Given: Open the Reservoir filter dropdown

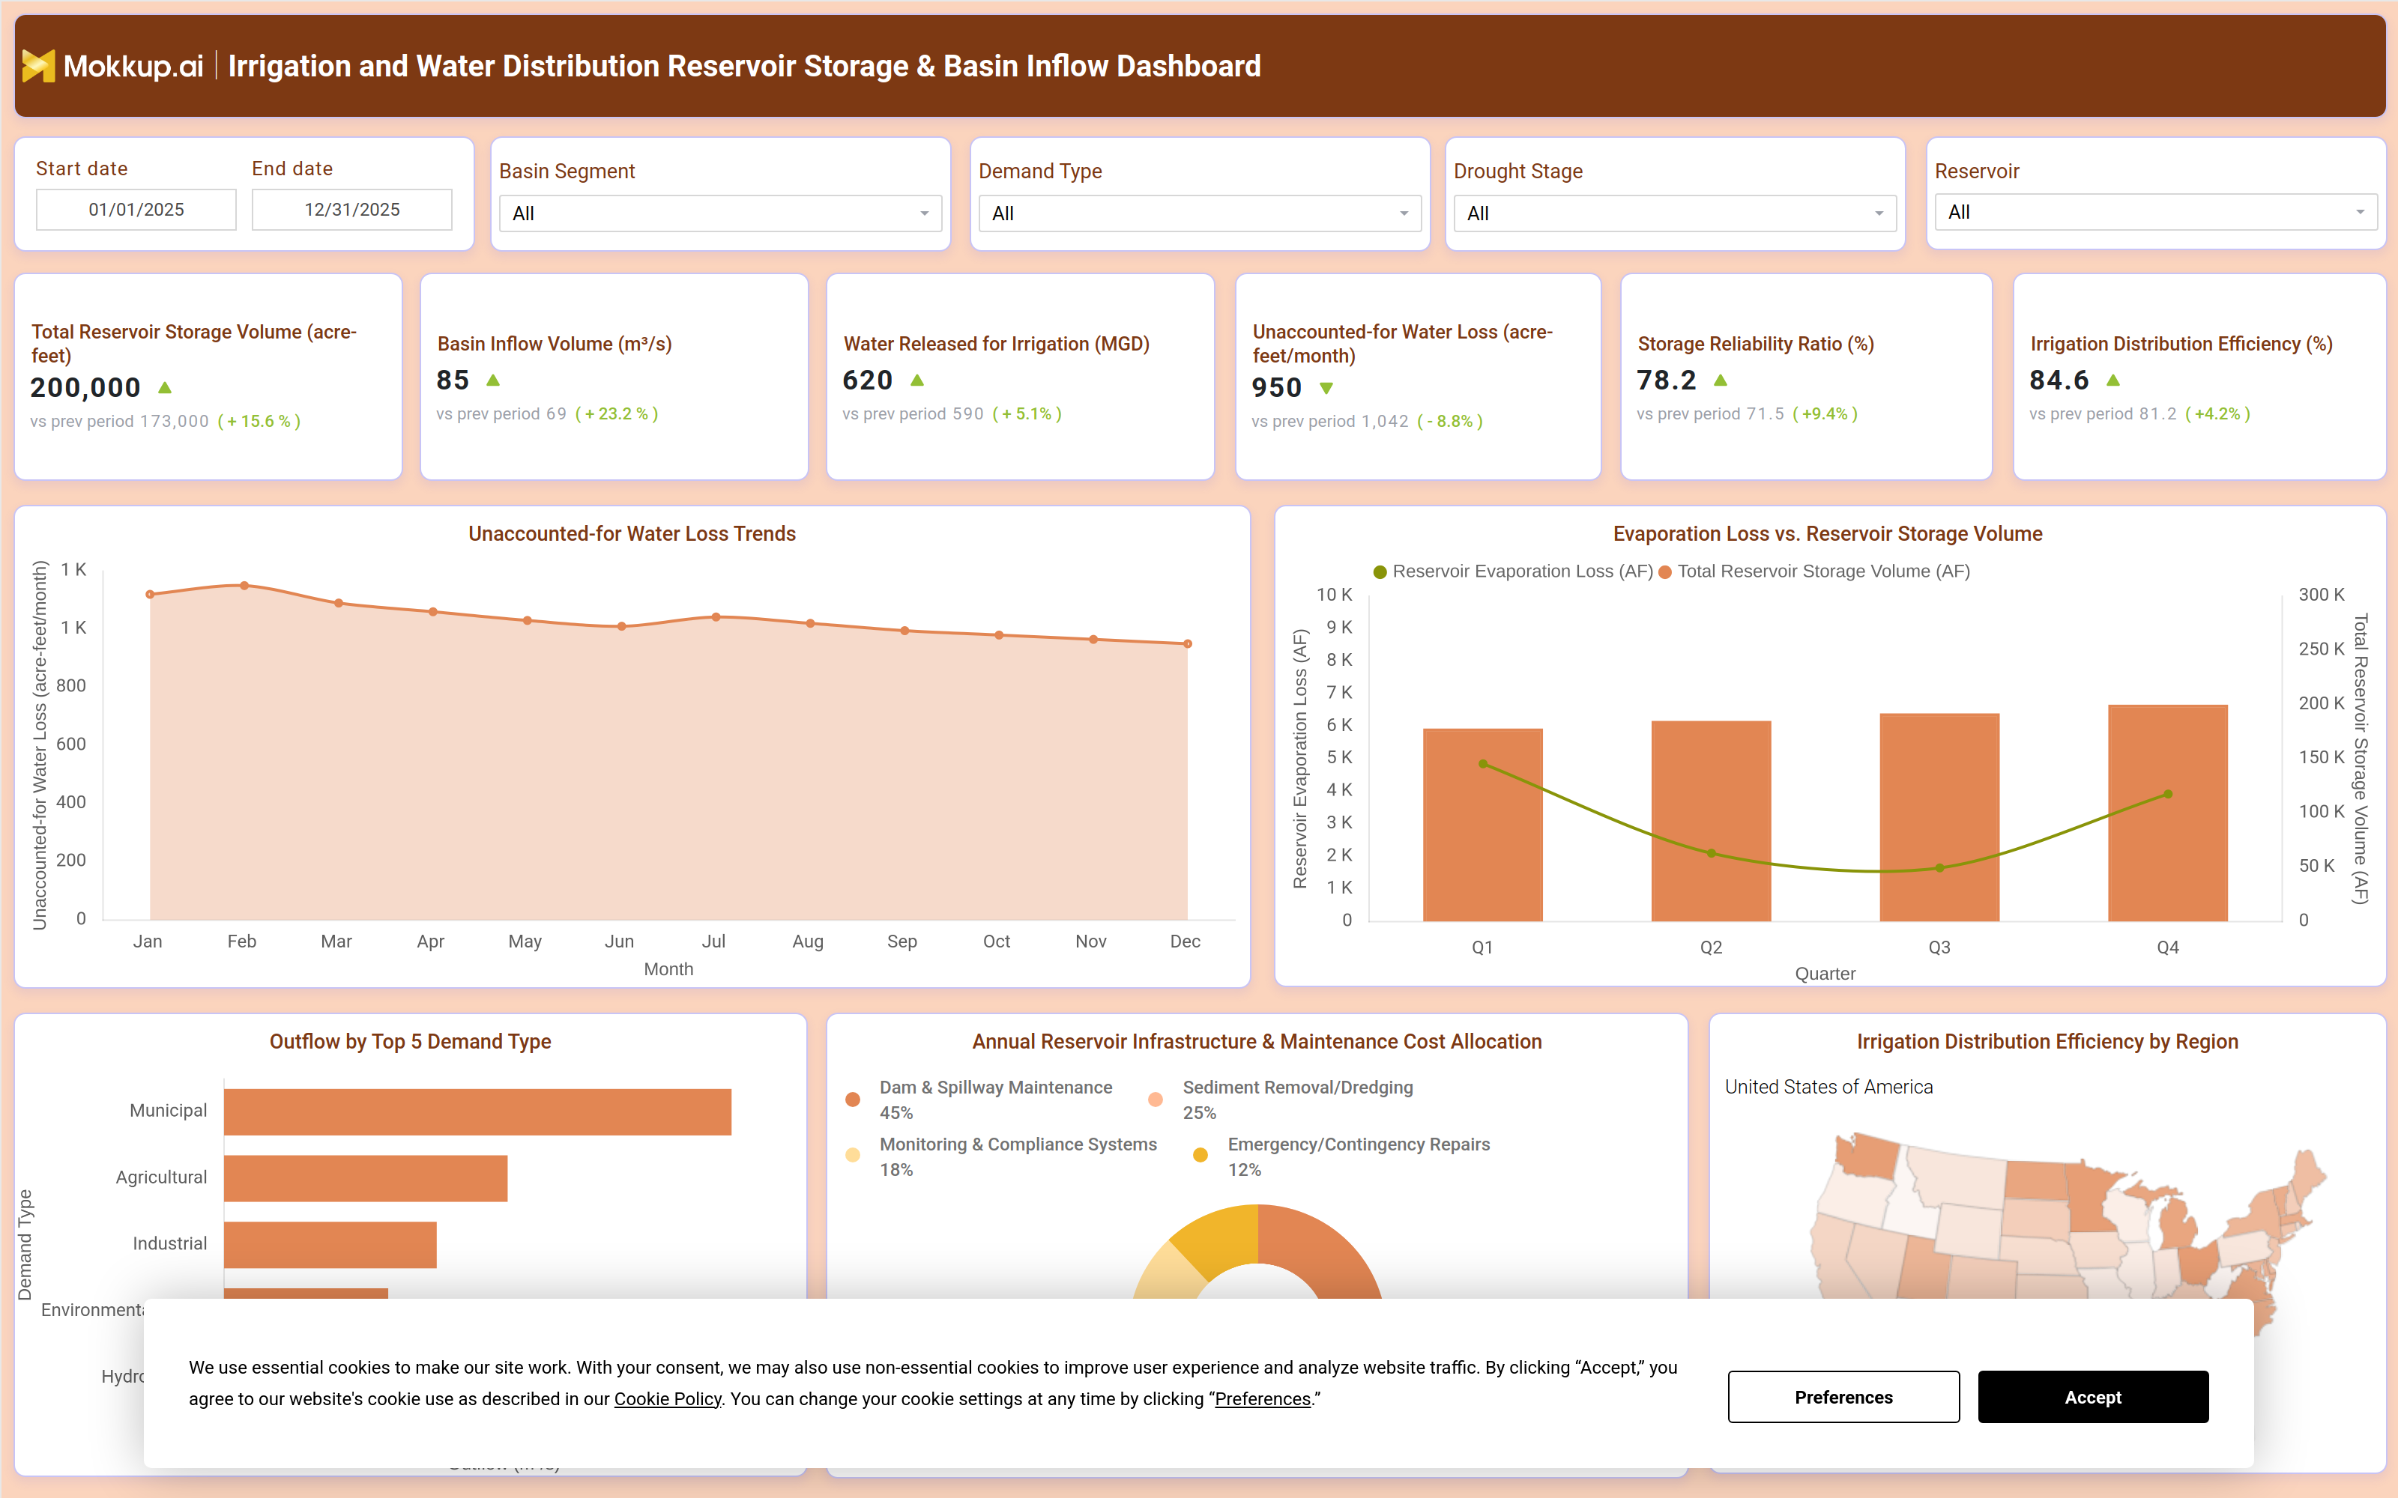Looking at the screenshot, I should [x=2155, y=212].
